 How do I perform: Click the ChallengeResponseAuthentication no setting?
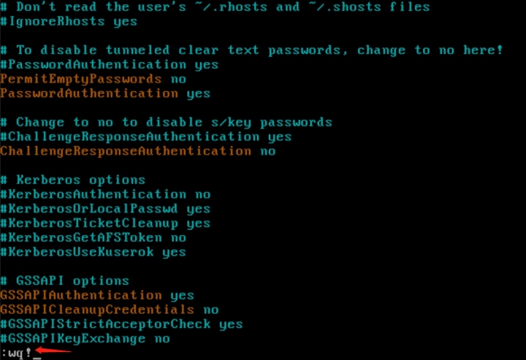pos(138,151)
